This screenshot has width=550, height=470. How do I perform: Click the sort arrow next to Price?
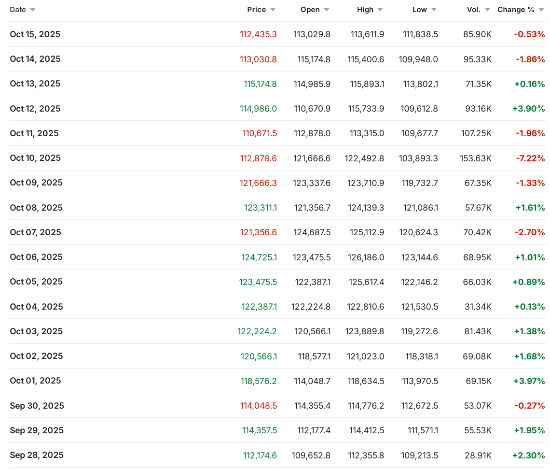pyautogui.click(x=273, y=10)
